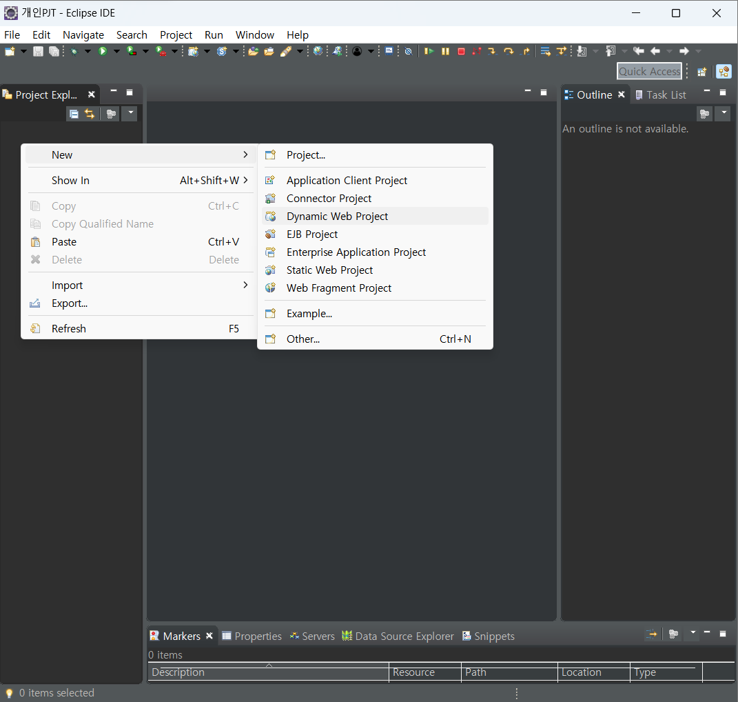The height and width of the screenshot is (702, 738).
Task: Click the Save All toolbar icon
Action: (x=54, y=51)
